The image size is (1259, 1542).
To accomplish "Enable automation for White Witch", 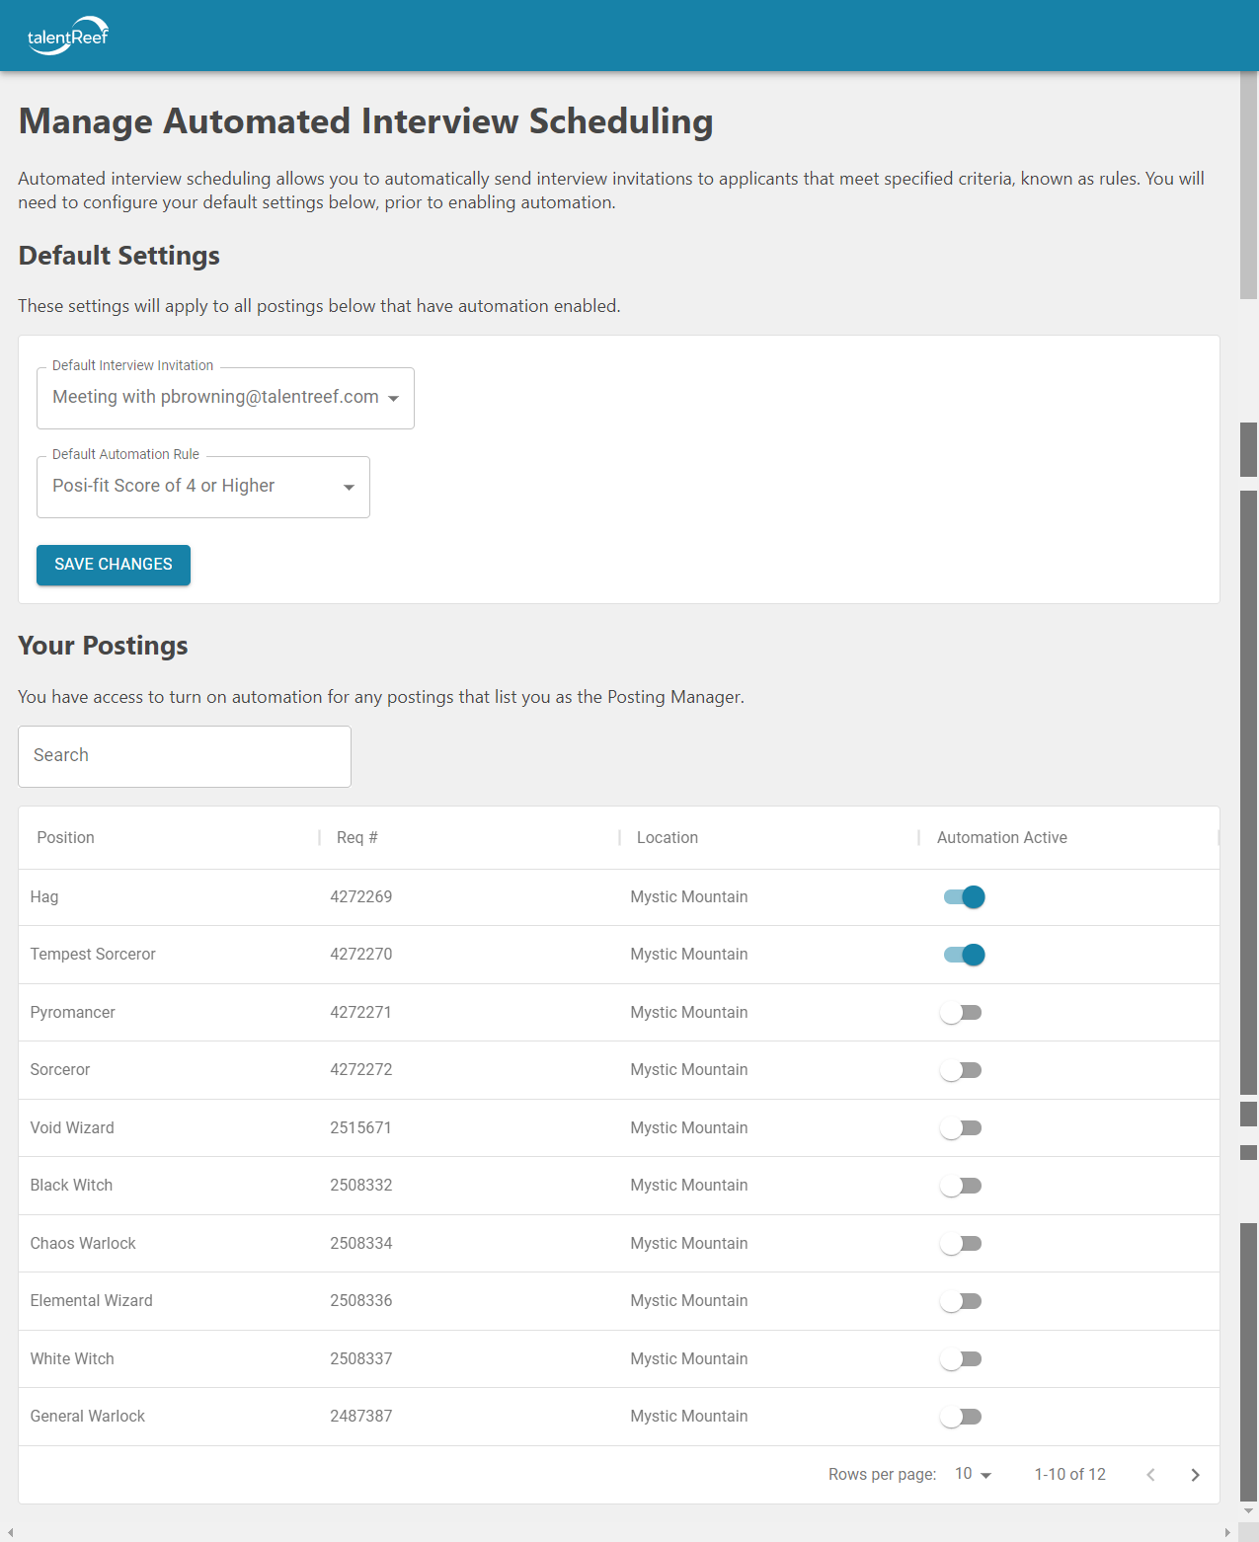I will [x=960, y=1358].
